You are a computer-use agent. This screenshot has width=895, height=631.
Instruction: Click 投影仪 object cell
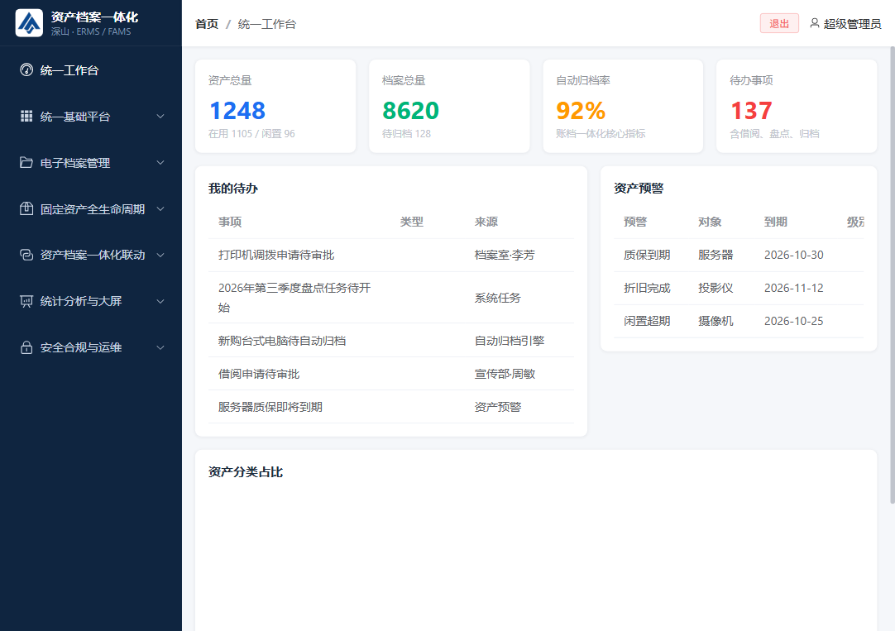tap(716, 288)
